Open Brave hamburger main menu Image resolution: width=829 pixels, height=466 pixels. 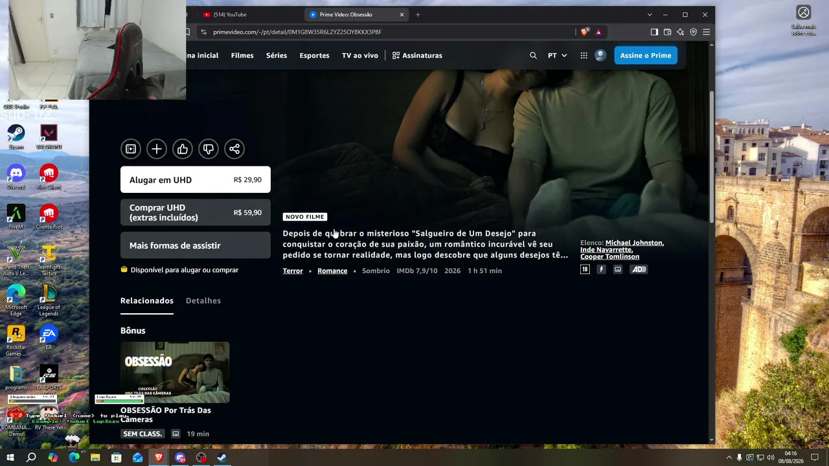point(706,32)
